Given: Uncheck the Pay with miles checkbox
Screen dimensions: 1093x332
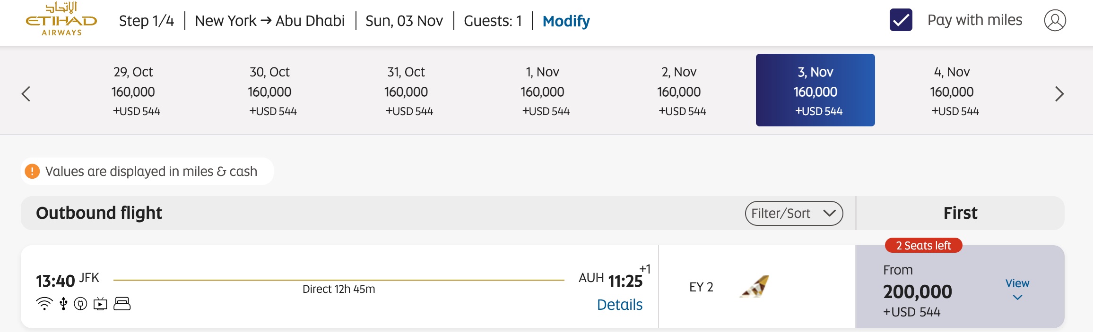Looking at the screenshot, I should 901,20.
